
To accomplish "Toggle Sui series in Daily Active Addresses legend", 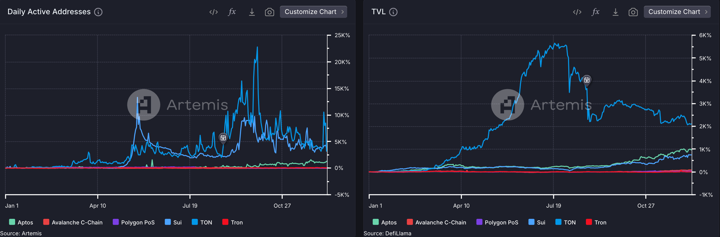I will [x=173, y=222].
